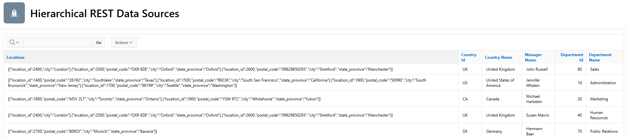This screenshot has width=628, height=139.
Task: Select the DE country id cell
Action: 470,131
